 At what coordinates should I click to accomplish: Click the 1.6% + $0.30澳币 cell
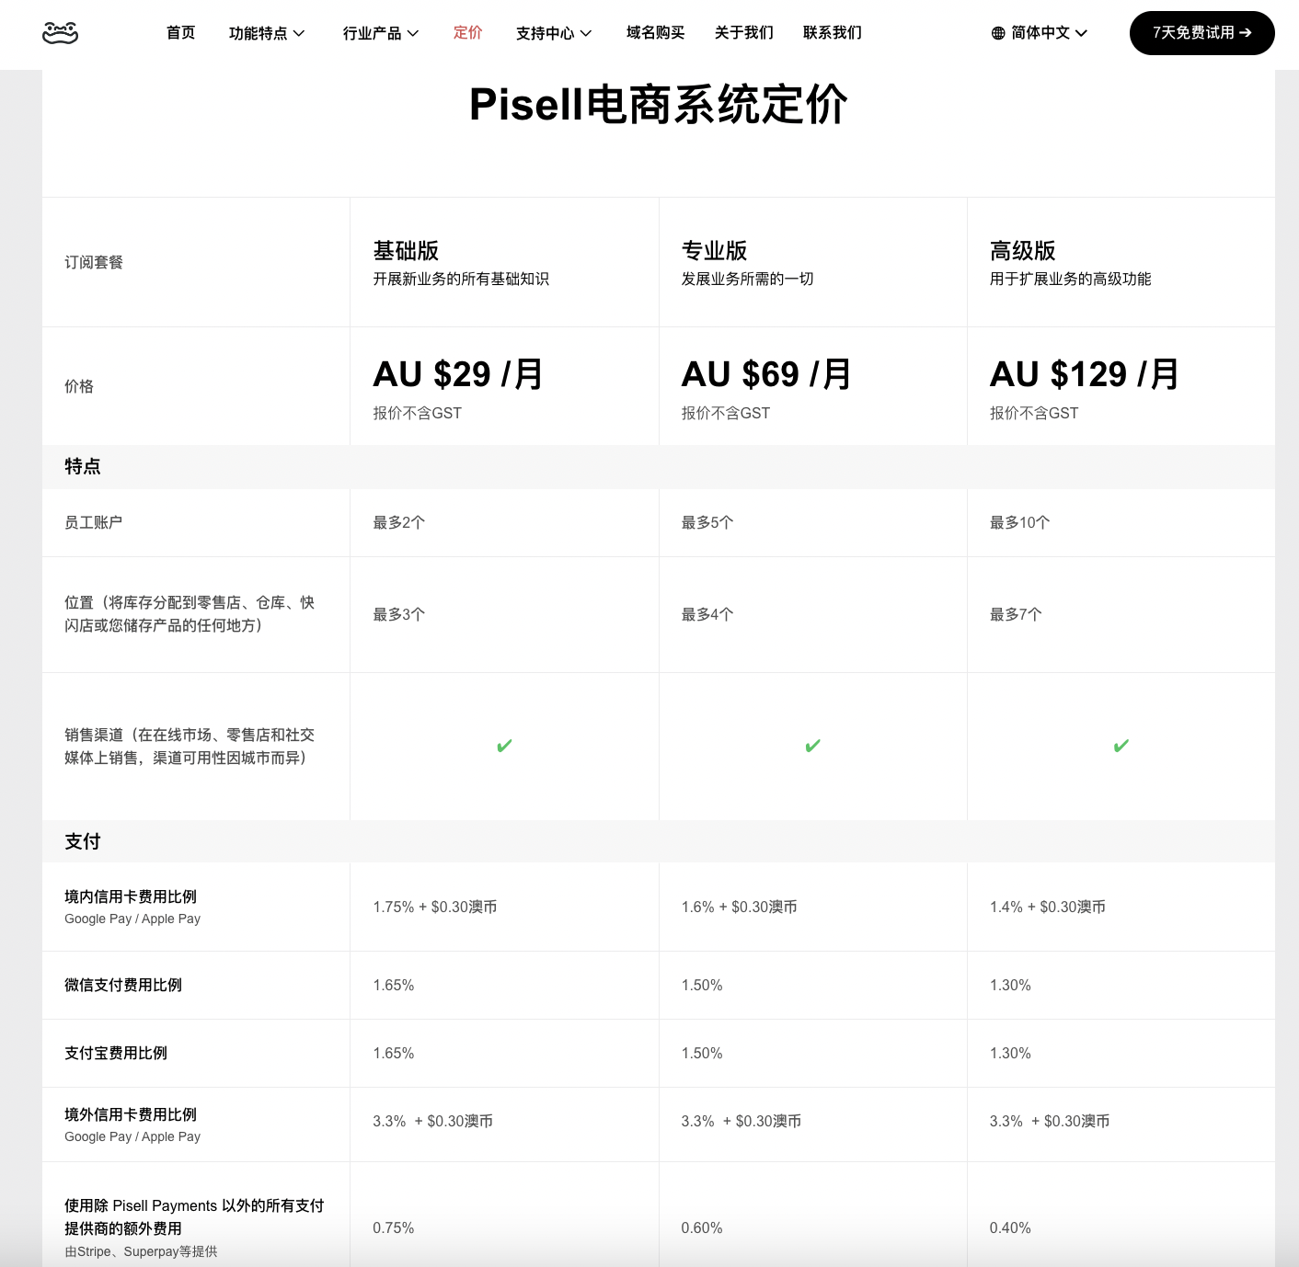click(x=739, y=907)
